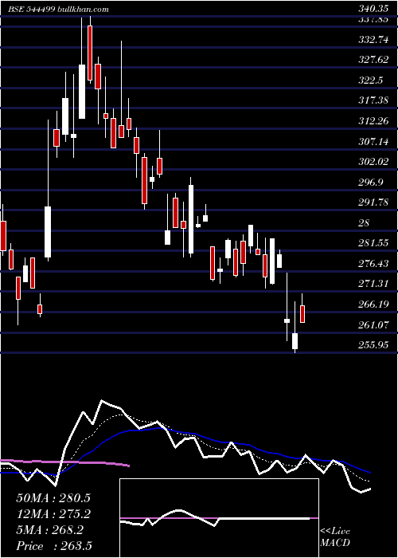Select the 291.78 price axis label
The height and width of the screenshot is (558, 398).
tap(373, 202)
